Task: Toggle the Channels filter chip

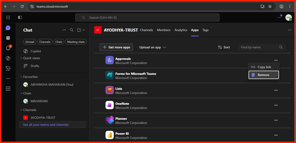Action: pyautogui.click(x=45, y=42)
